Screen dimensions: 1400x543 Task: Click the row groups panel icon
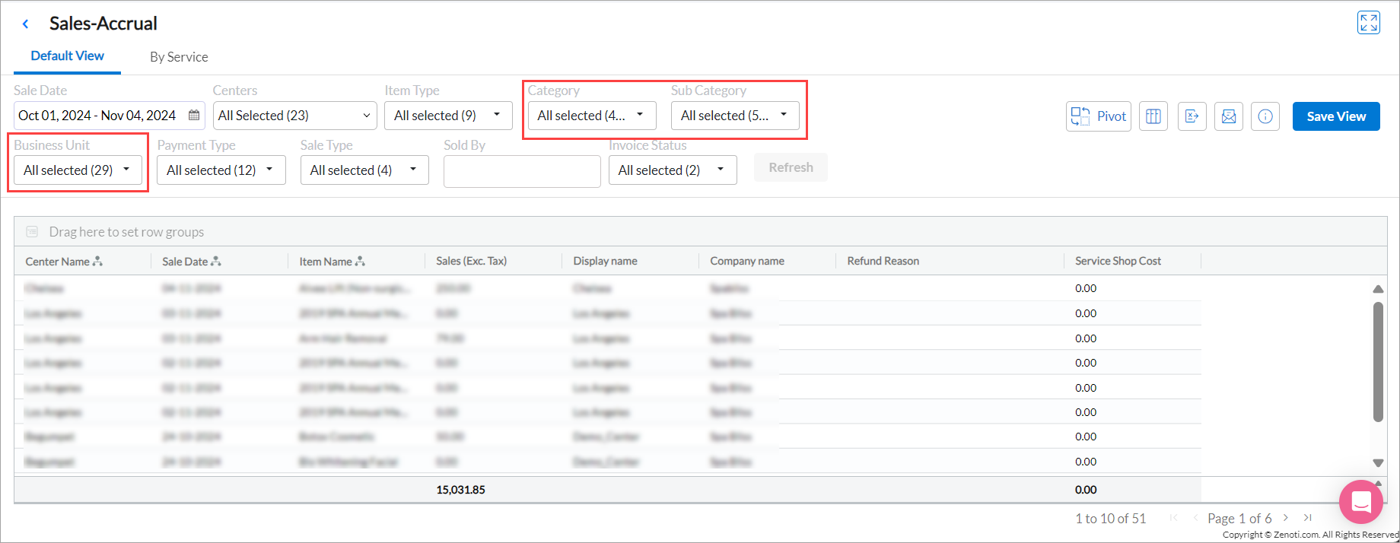[32, 231]
